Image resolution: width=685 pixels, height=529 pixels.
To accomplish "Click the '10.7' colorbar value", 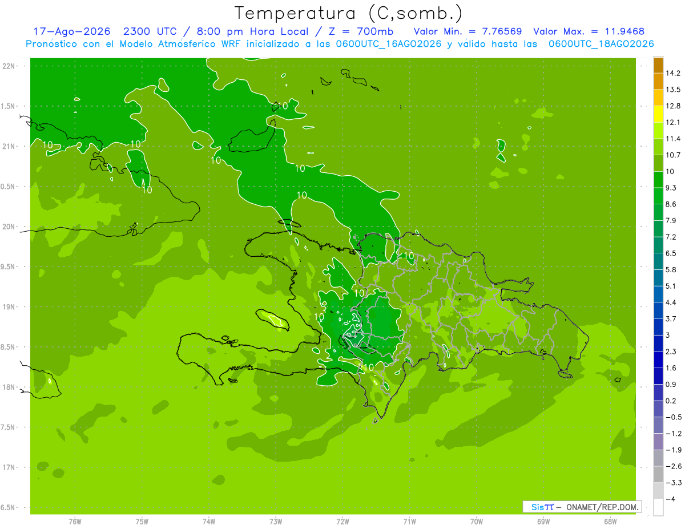I will point(674,155).
